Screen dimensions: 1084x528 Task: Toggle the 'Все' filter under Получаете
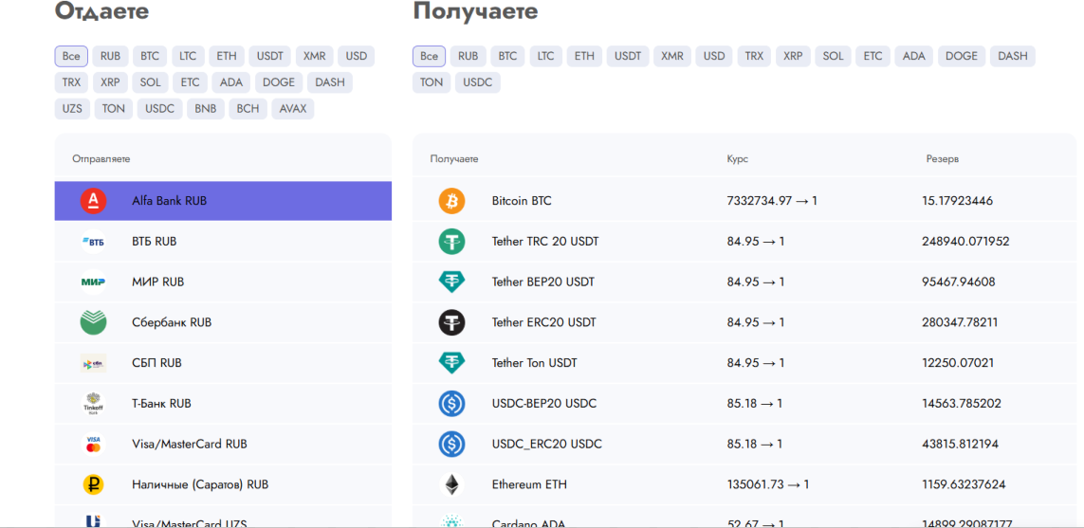pos(429,56)
